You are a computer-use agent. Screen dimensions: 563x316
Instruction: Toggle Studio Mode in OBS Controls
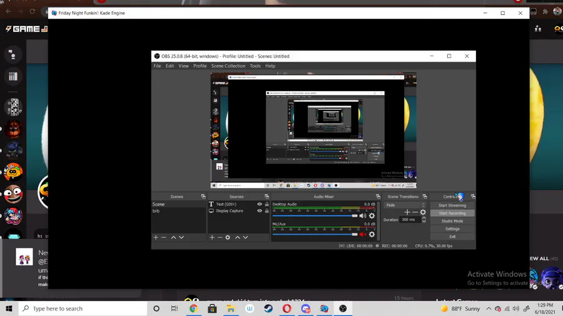click(452, 221)
